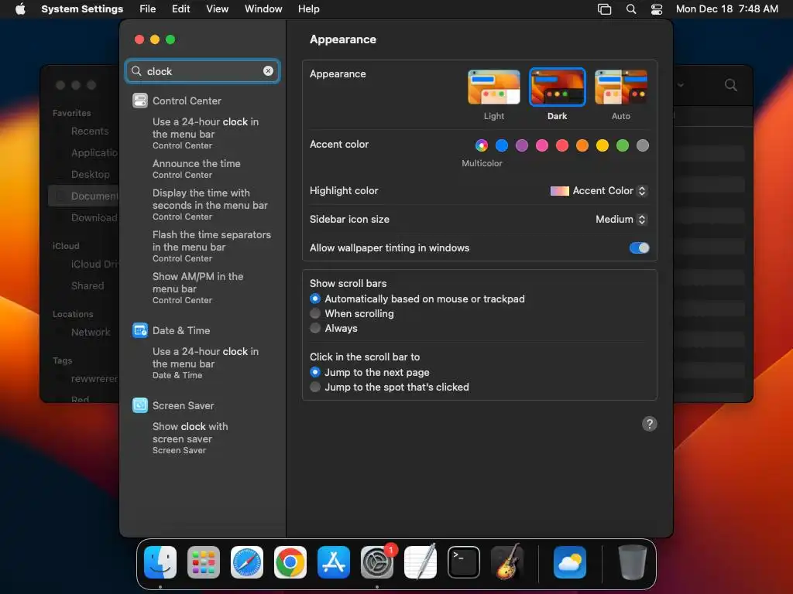Click Stage Manager icon in menu bar
Image resolution: width=793 pixels, height=594 pixels.
(604, 9)
